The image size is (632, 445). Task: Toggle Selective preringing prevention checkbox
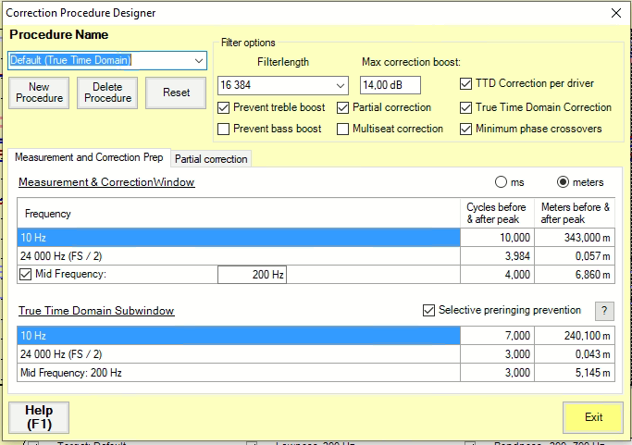click(x=428, y=311)
